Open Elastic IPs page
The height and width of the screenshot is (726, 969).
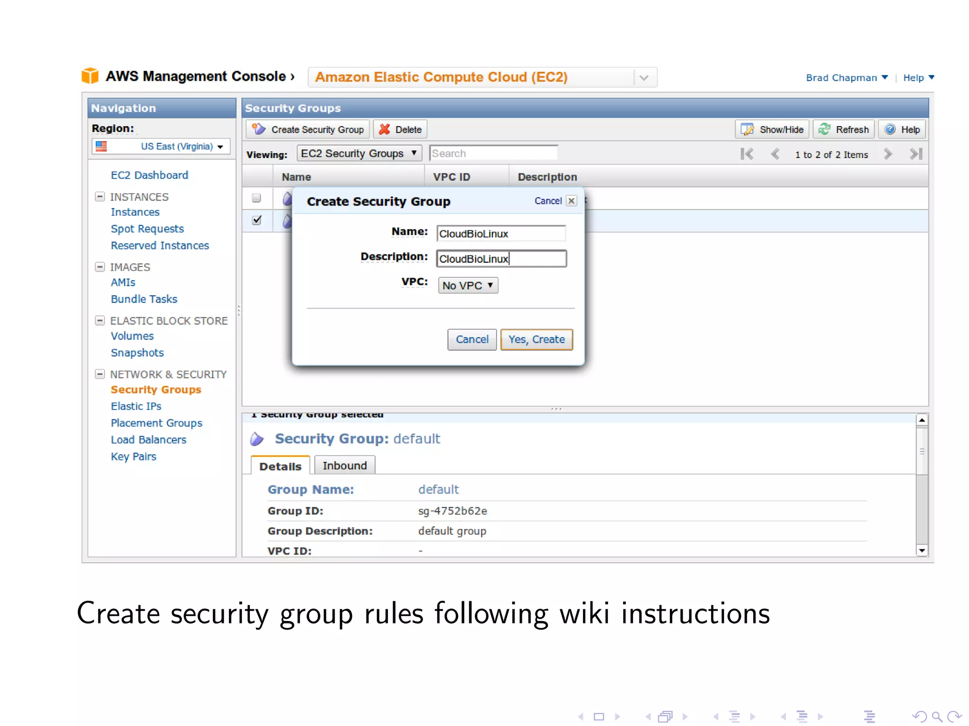[x=136, y=406]
